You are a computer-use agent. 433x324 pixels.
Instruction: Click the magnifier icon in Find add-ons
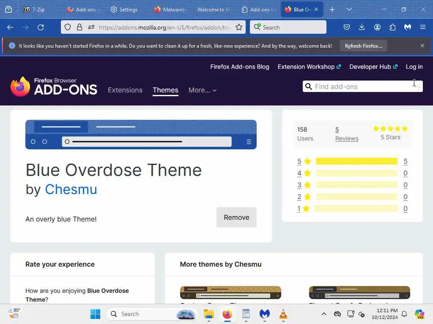[308, 86]
